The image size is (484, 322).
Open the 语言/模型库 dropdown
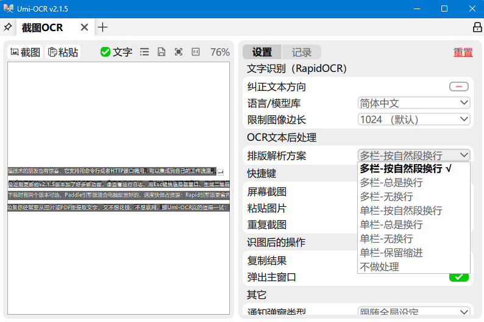[413, 103]
